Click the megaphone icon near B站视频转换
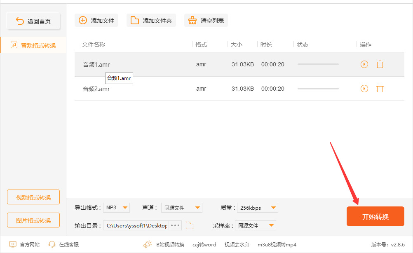Image resolution: width=413 pixels, height=253 pixels. 148,244
